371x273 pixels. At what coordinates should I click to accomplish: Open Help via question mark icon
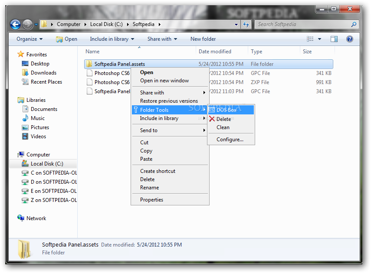tap(349, 39)
